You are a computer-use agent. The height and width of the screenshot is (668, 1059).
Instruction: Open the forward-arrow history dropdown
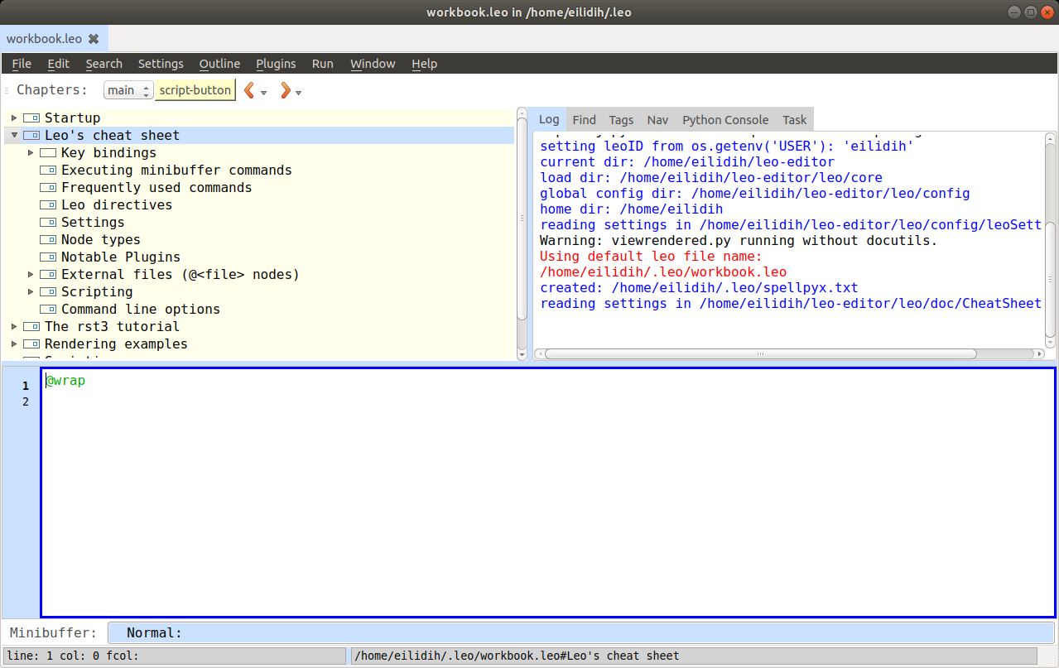pos(299,93)
